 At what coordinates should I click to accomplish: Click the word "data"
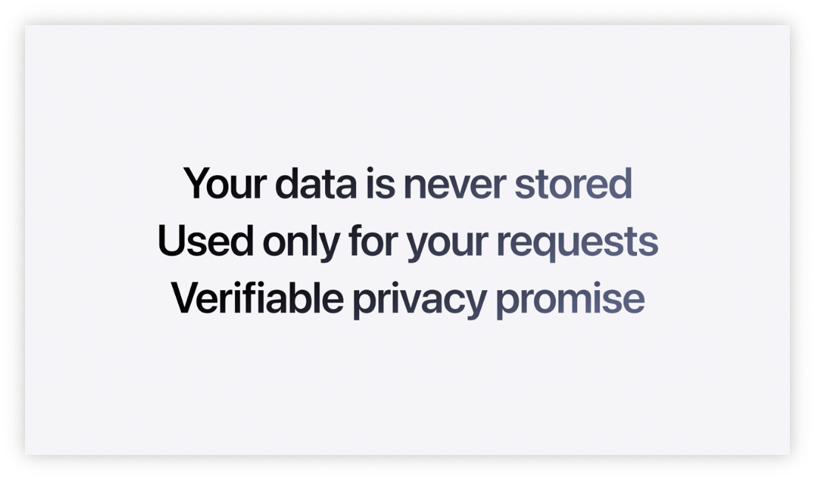click(315, 184)
